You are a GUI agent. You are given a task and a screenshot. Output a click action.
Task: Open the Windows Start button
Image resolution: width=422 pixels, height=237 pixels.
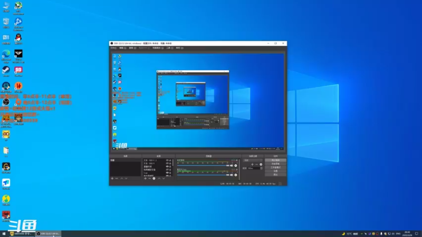[x=4, y=234]
